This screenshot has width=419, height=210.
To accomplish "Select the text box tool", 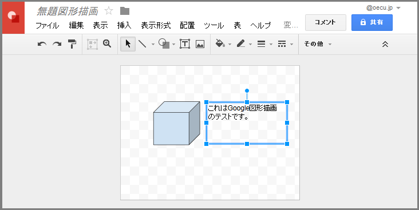I will pyautogui.click(x=185, y=44).
